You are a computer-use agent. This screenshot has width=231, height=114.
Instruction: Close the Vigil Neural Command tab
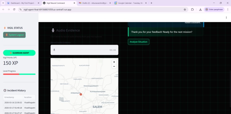pos(74,3)
